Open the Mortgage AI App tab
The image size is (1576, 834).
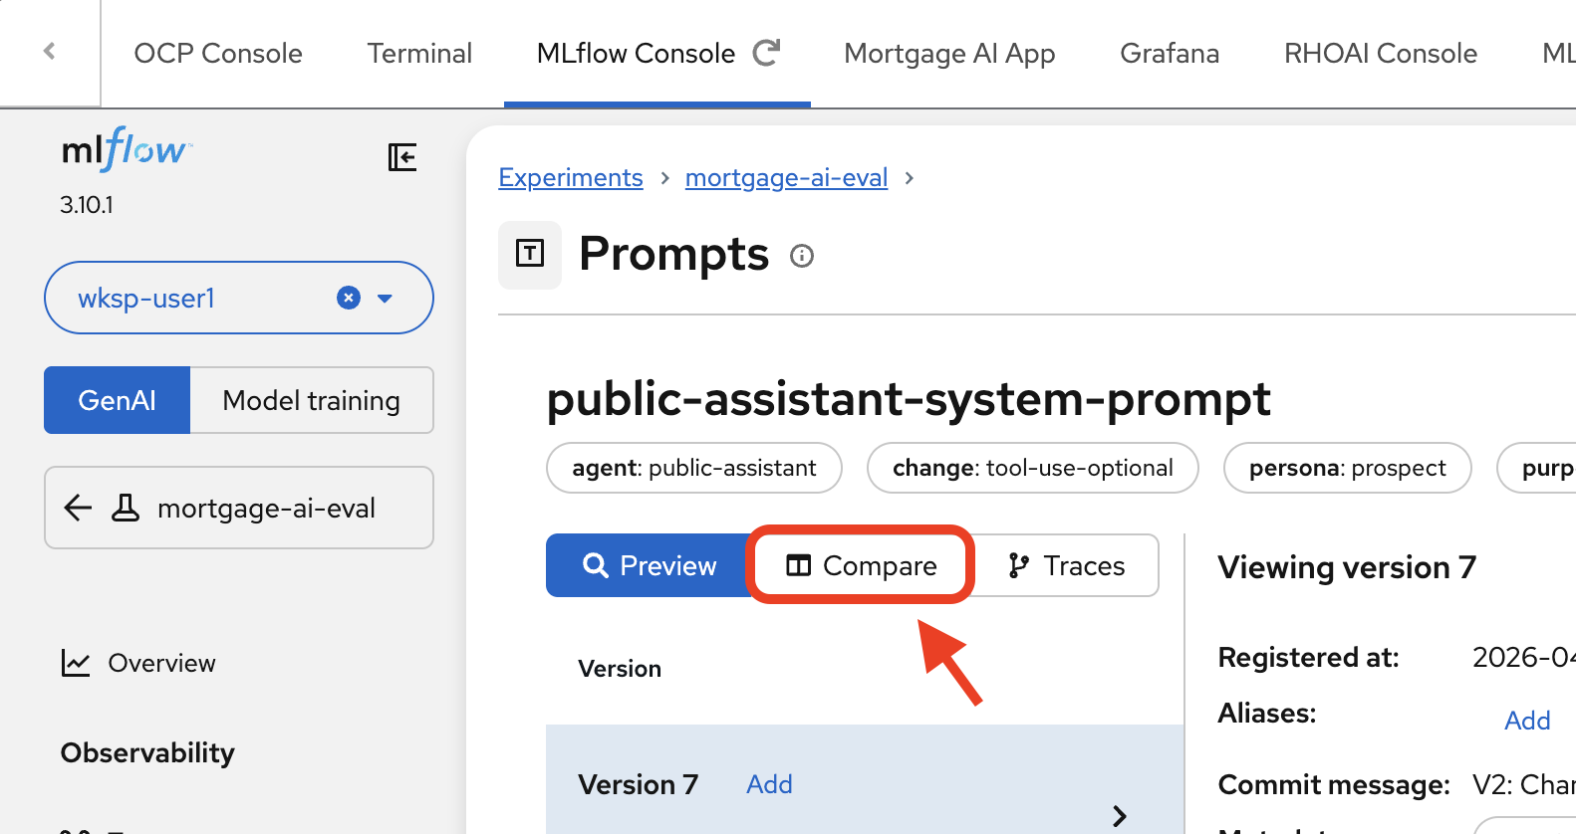pyautogui.click(x=949, y=53)
